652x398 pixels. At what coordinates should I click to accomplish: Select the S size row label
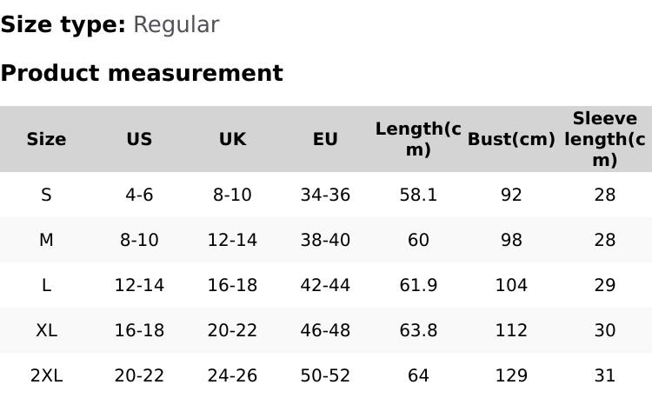pyautogui.click(x=46, y=195)
